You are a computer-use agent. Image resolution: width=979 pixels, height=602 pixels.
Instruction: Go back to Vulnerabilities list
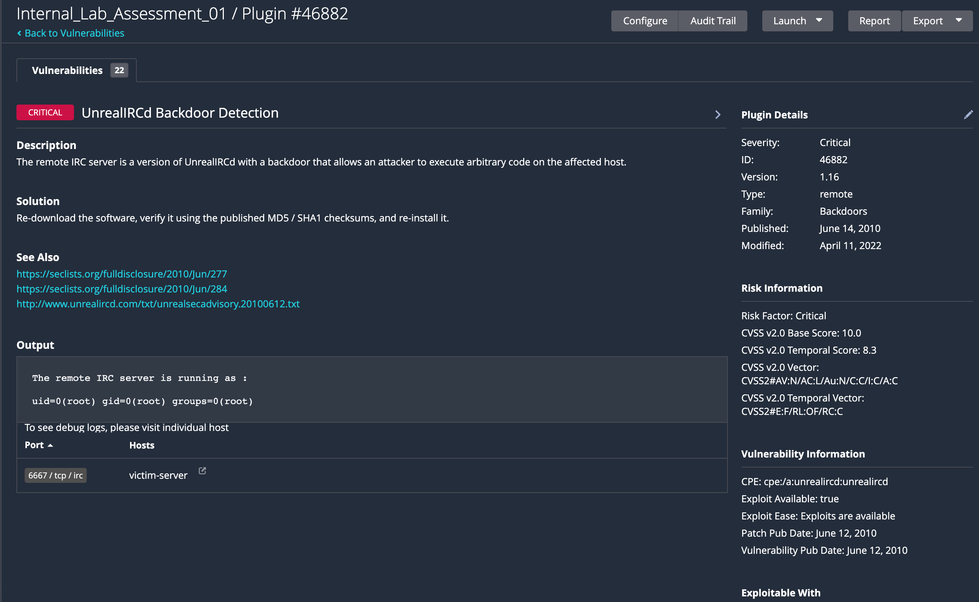[74, 34]
